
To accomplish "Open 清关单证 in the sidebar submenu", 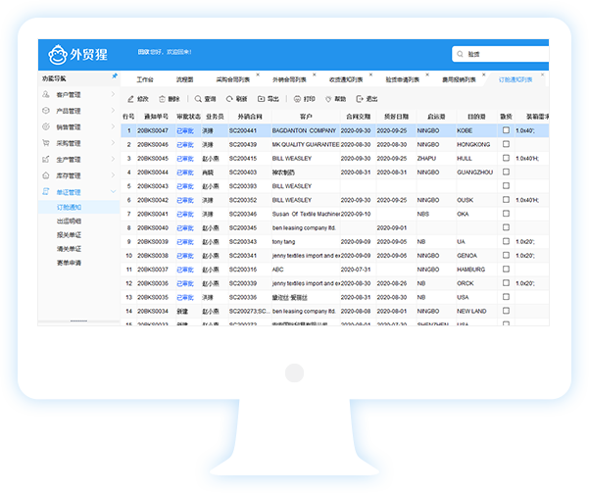I will point(69,249).
